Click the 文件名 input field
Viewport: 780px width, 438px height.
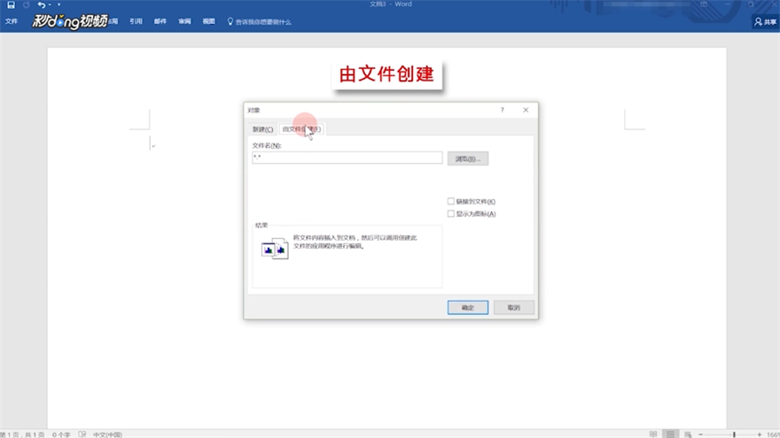click(x=347, y=158)
